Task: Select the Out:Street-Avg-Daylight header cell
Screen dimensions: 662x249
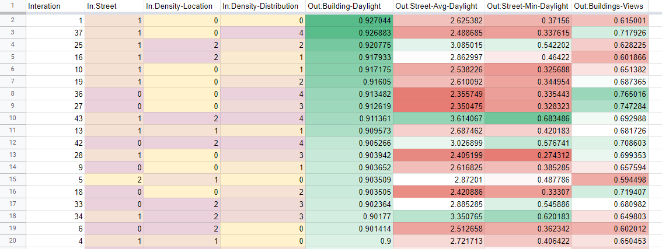Action: point(438,6)
